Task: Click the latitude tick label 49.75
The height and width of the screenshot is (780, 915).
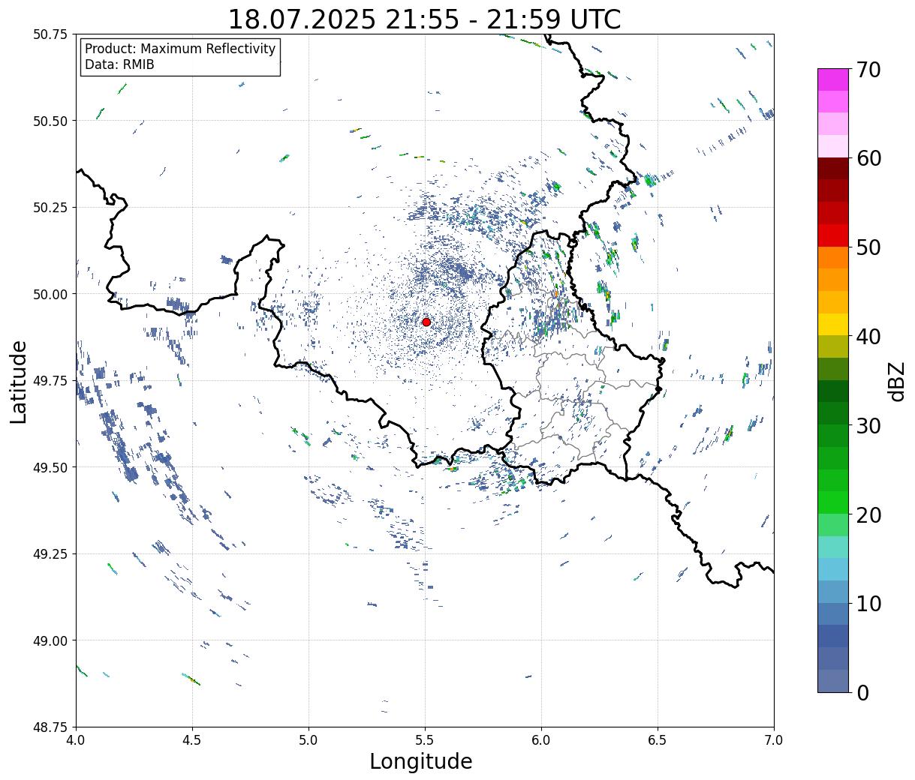Action: click(50, 381)
